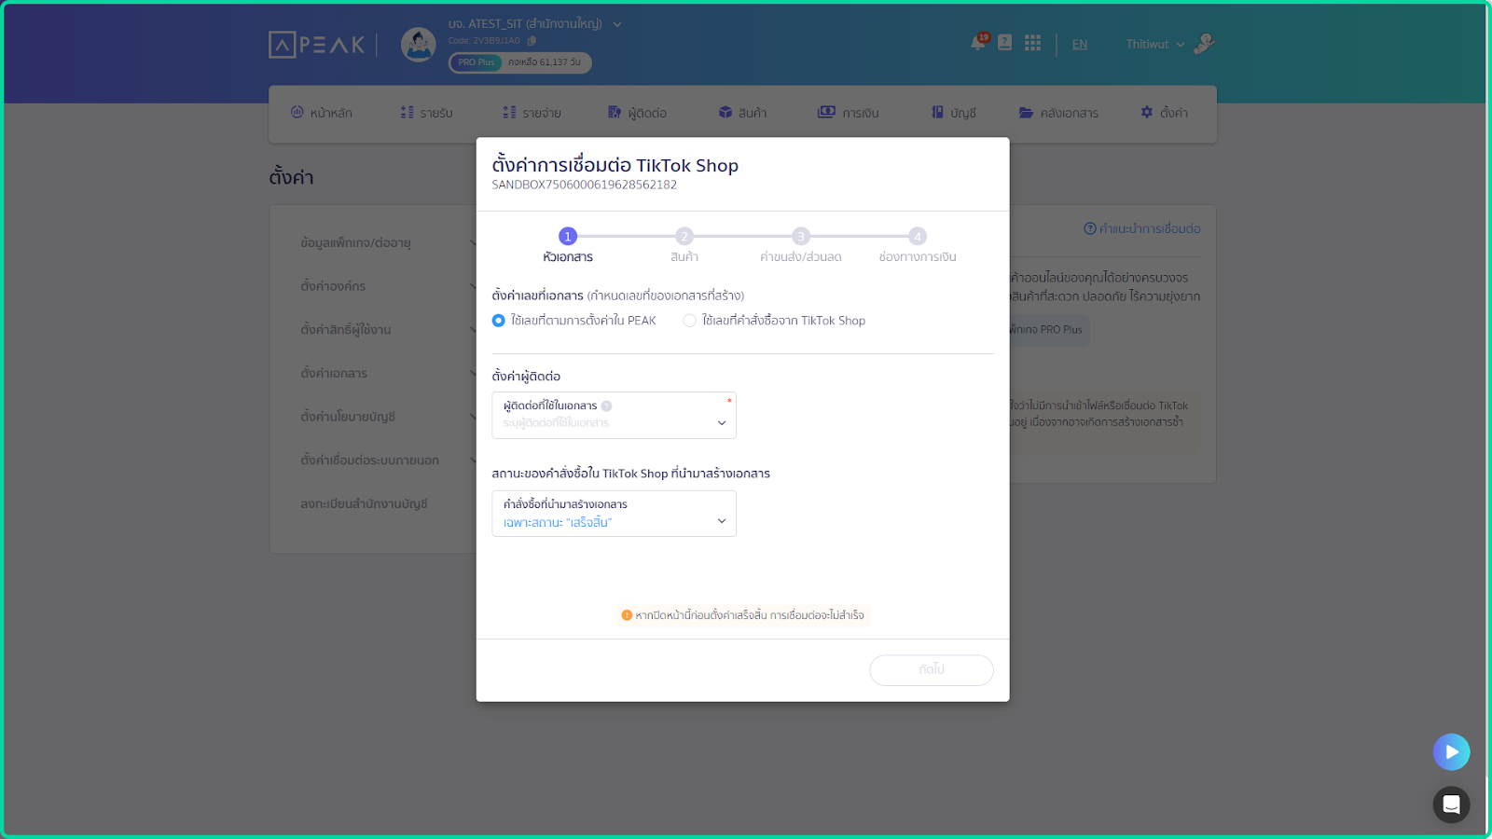This screenshot has width=1492, height=839.
Task: Open the รายรับ menu
Action: point(426,113)
